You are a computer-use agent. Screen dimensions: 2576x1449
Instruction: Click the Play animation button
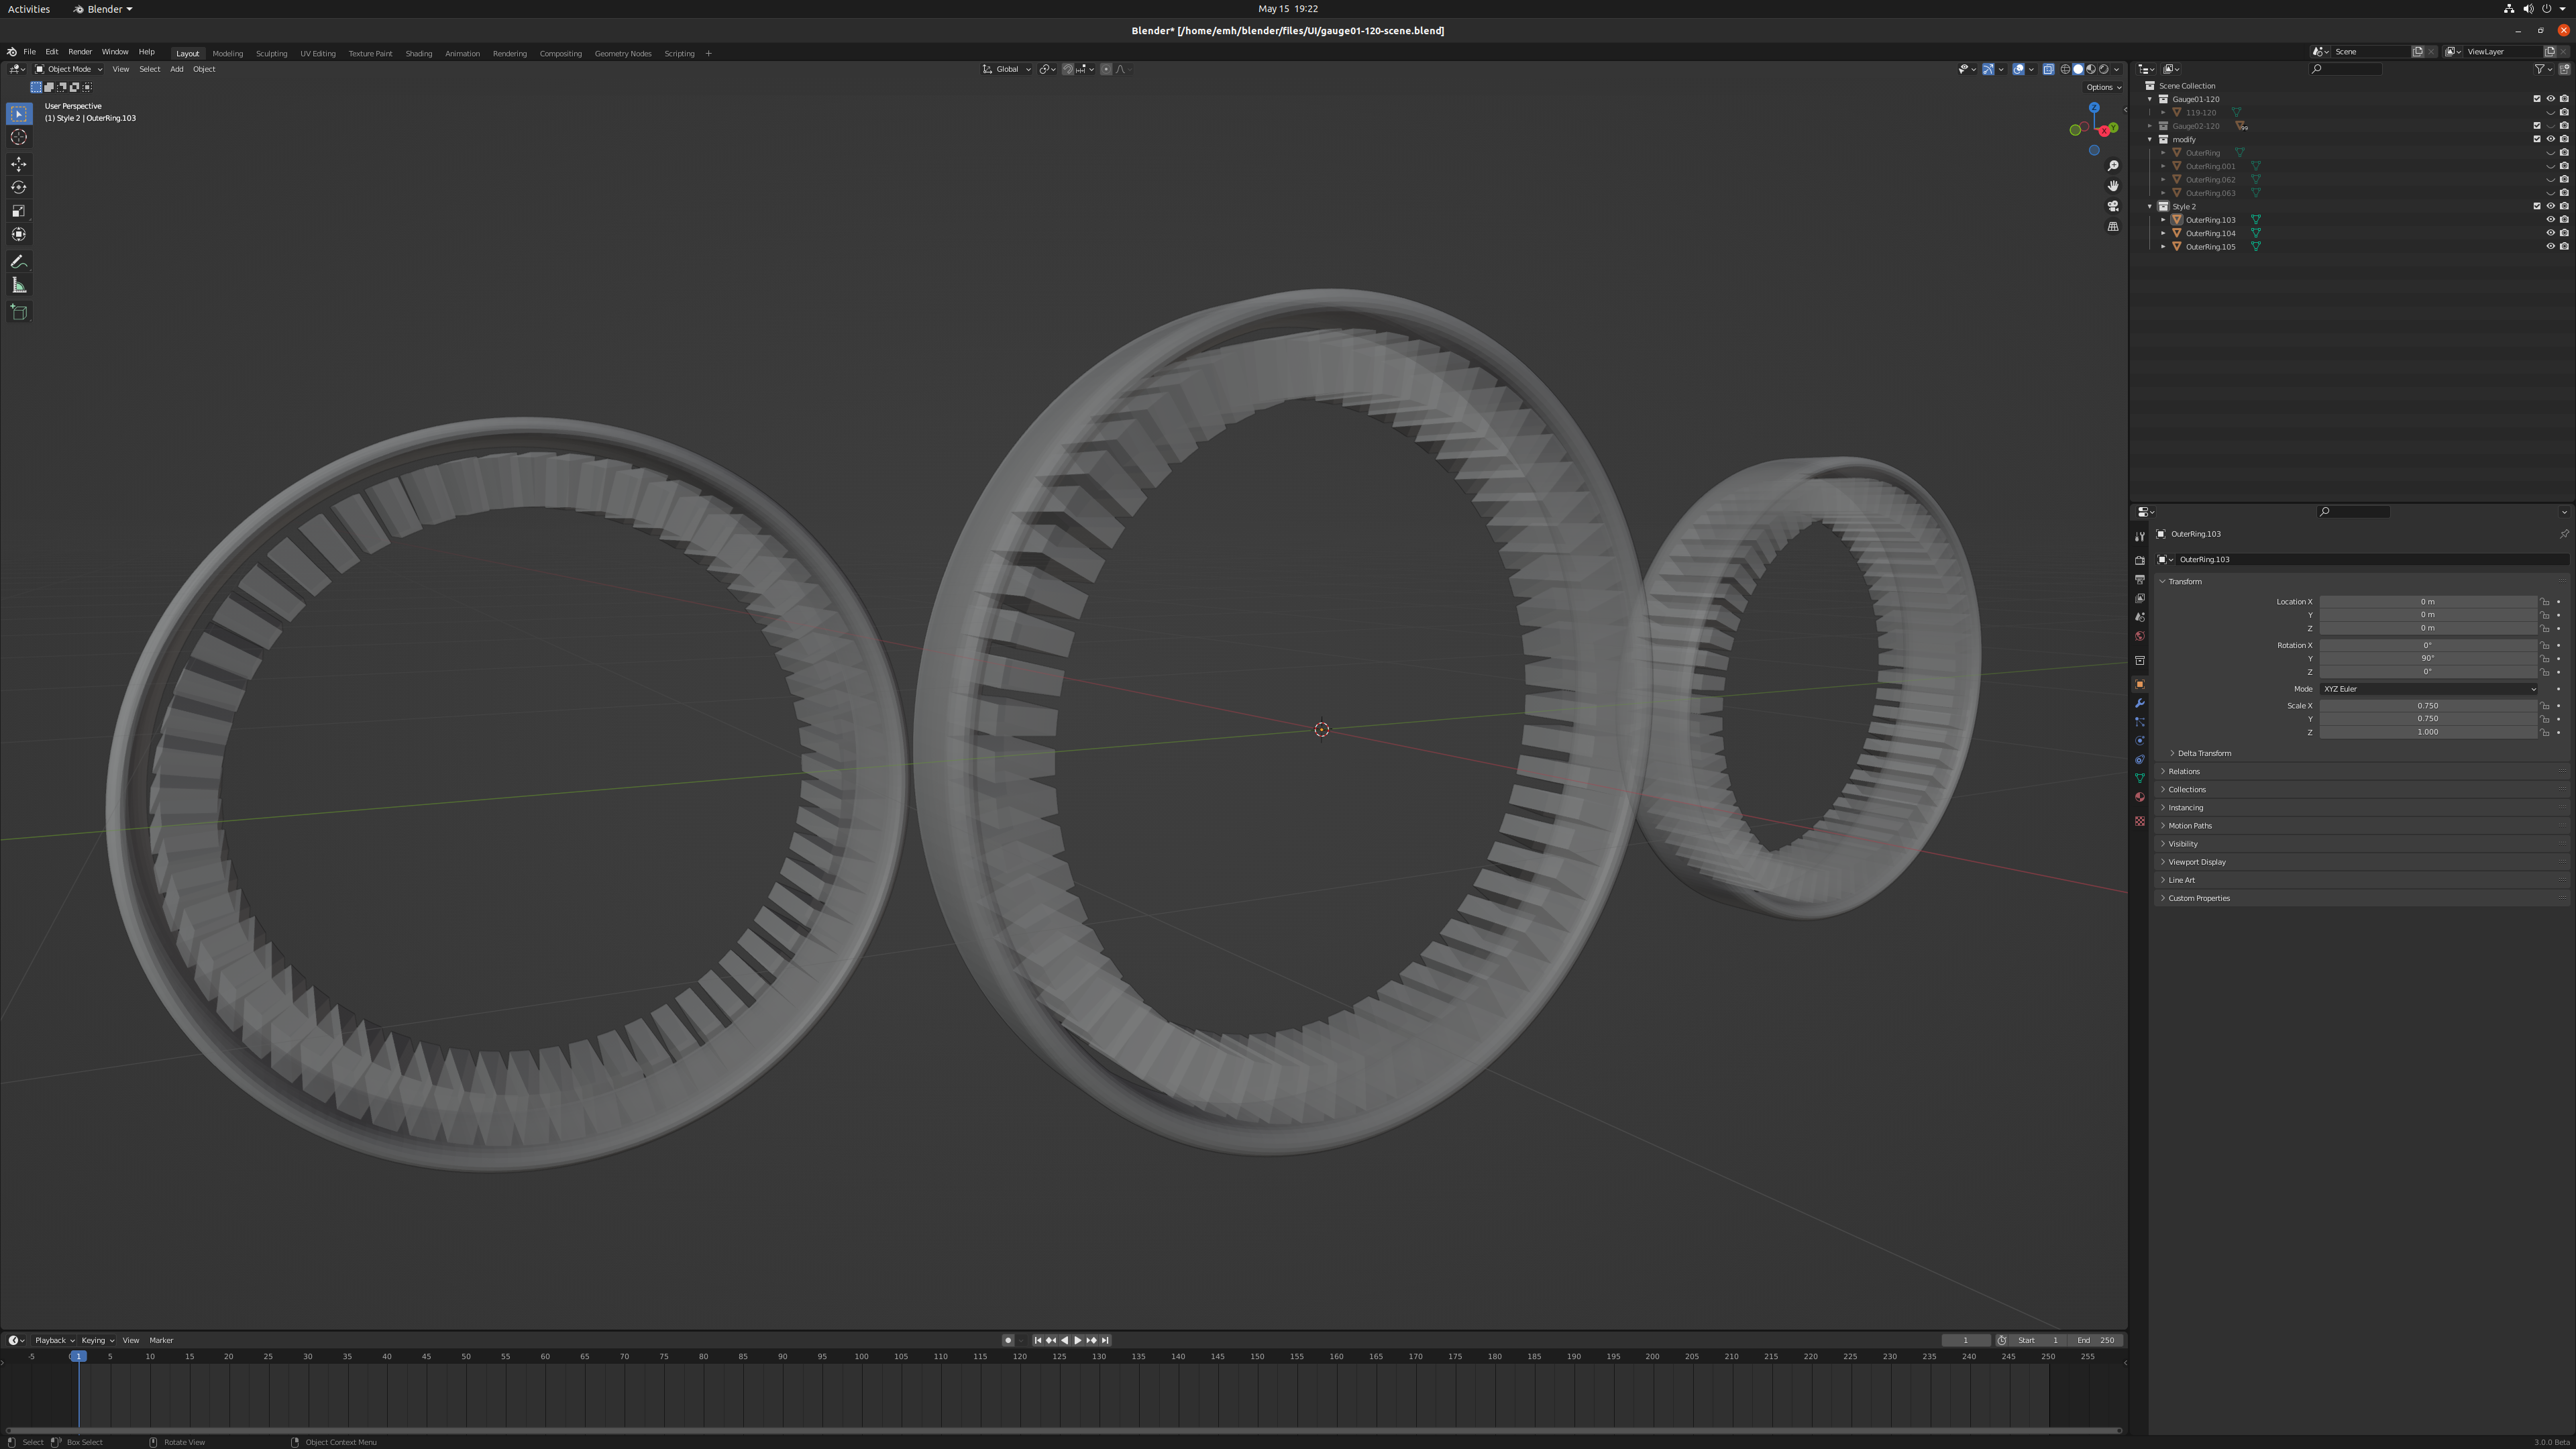click(1077, 1340)
